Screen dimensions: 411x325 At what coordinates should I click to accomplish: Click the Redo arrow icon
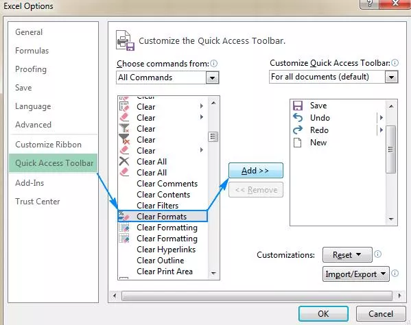[298, 130]
